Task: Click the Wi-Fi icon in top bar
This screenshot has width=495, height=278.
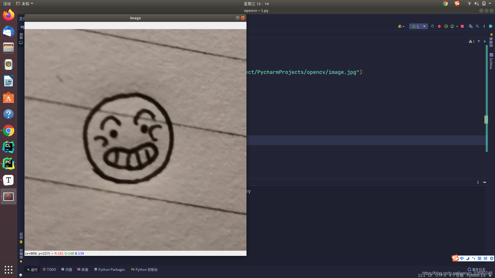Action: click(x=469, y=4)
